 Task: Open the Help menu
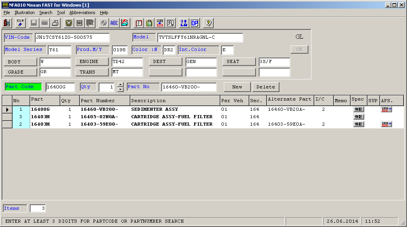pos(104,13)
